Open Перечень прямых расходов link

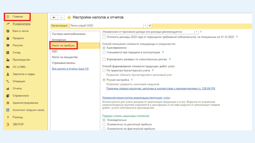161,89
